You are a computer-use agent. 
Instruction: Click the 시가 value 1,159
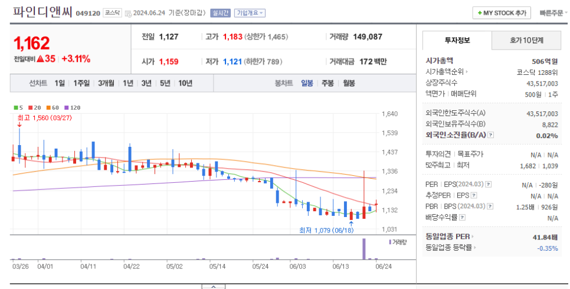click(x=169, y=62)
